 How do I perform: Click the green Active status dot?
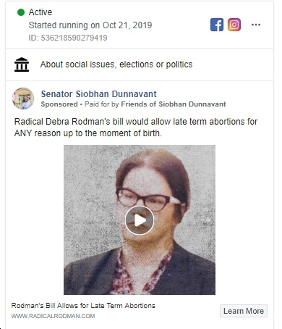click(x=21, y=12)
